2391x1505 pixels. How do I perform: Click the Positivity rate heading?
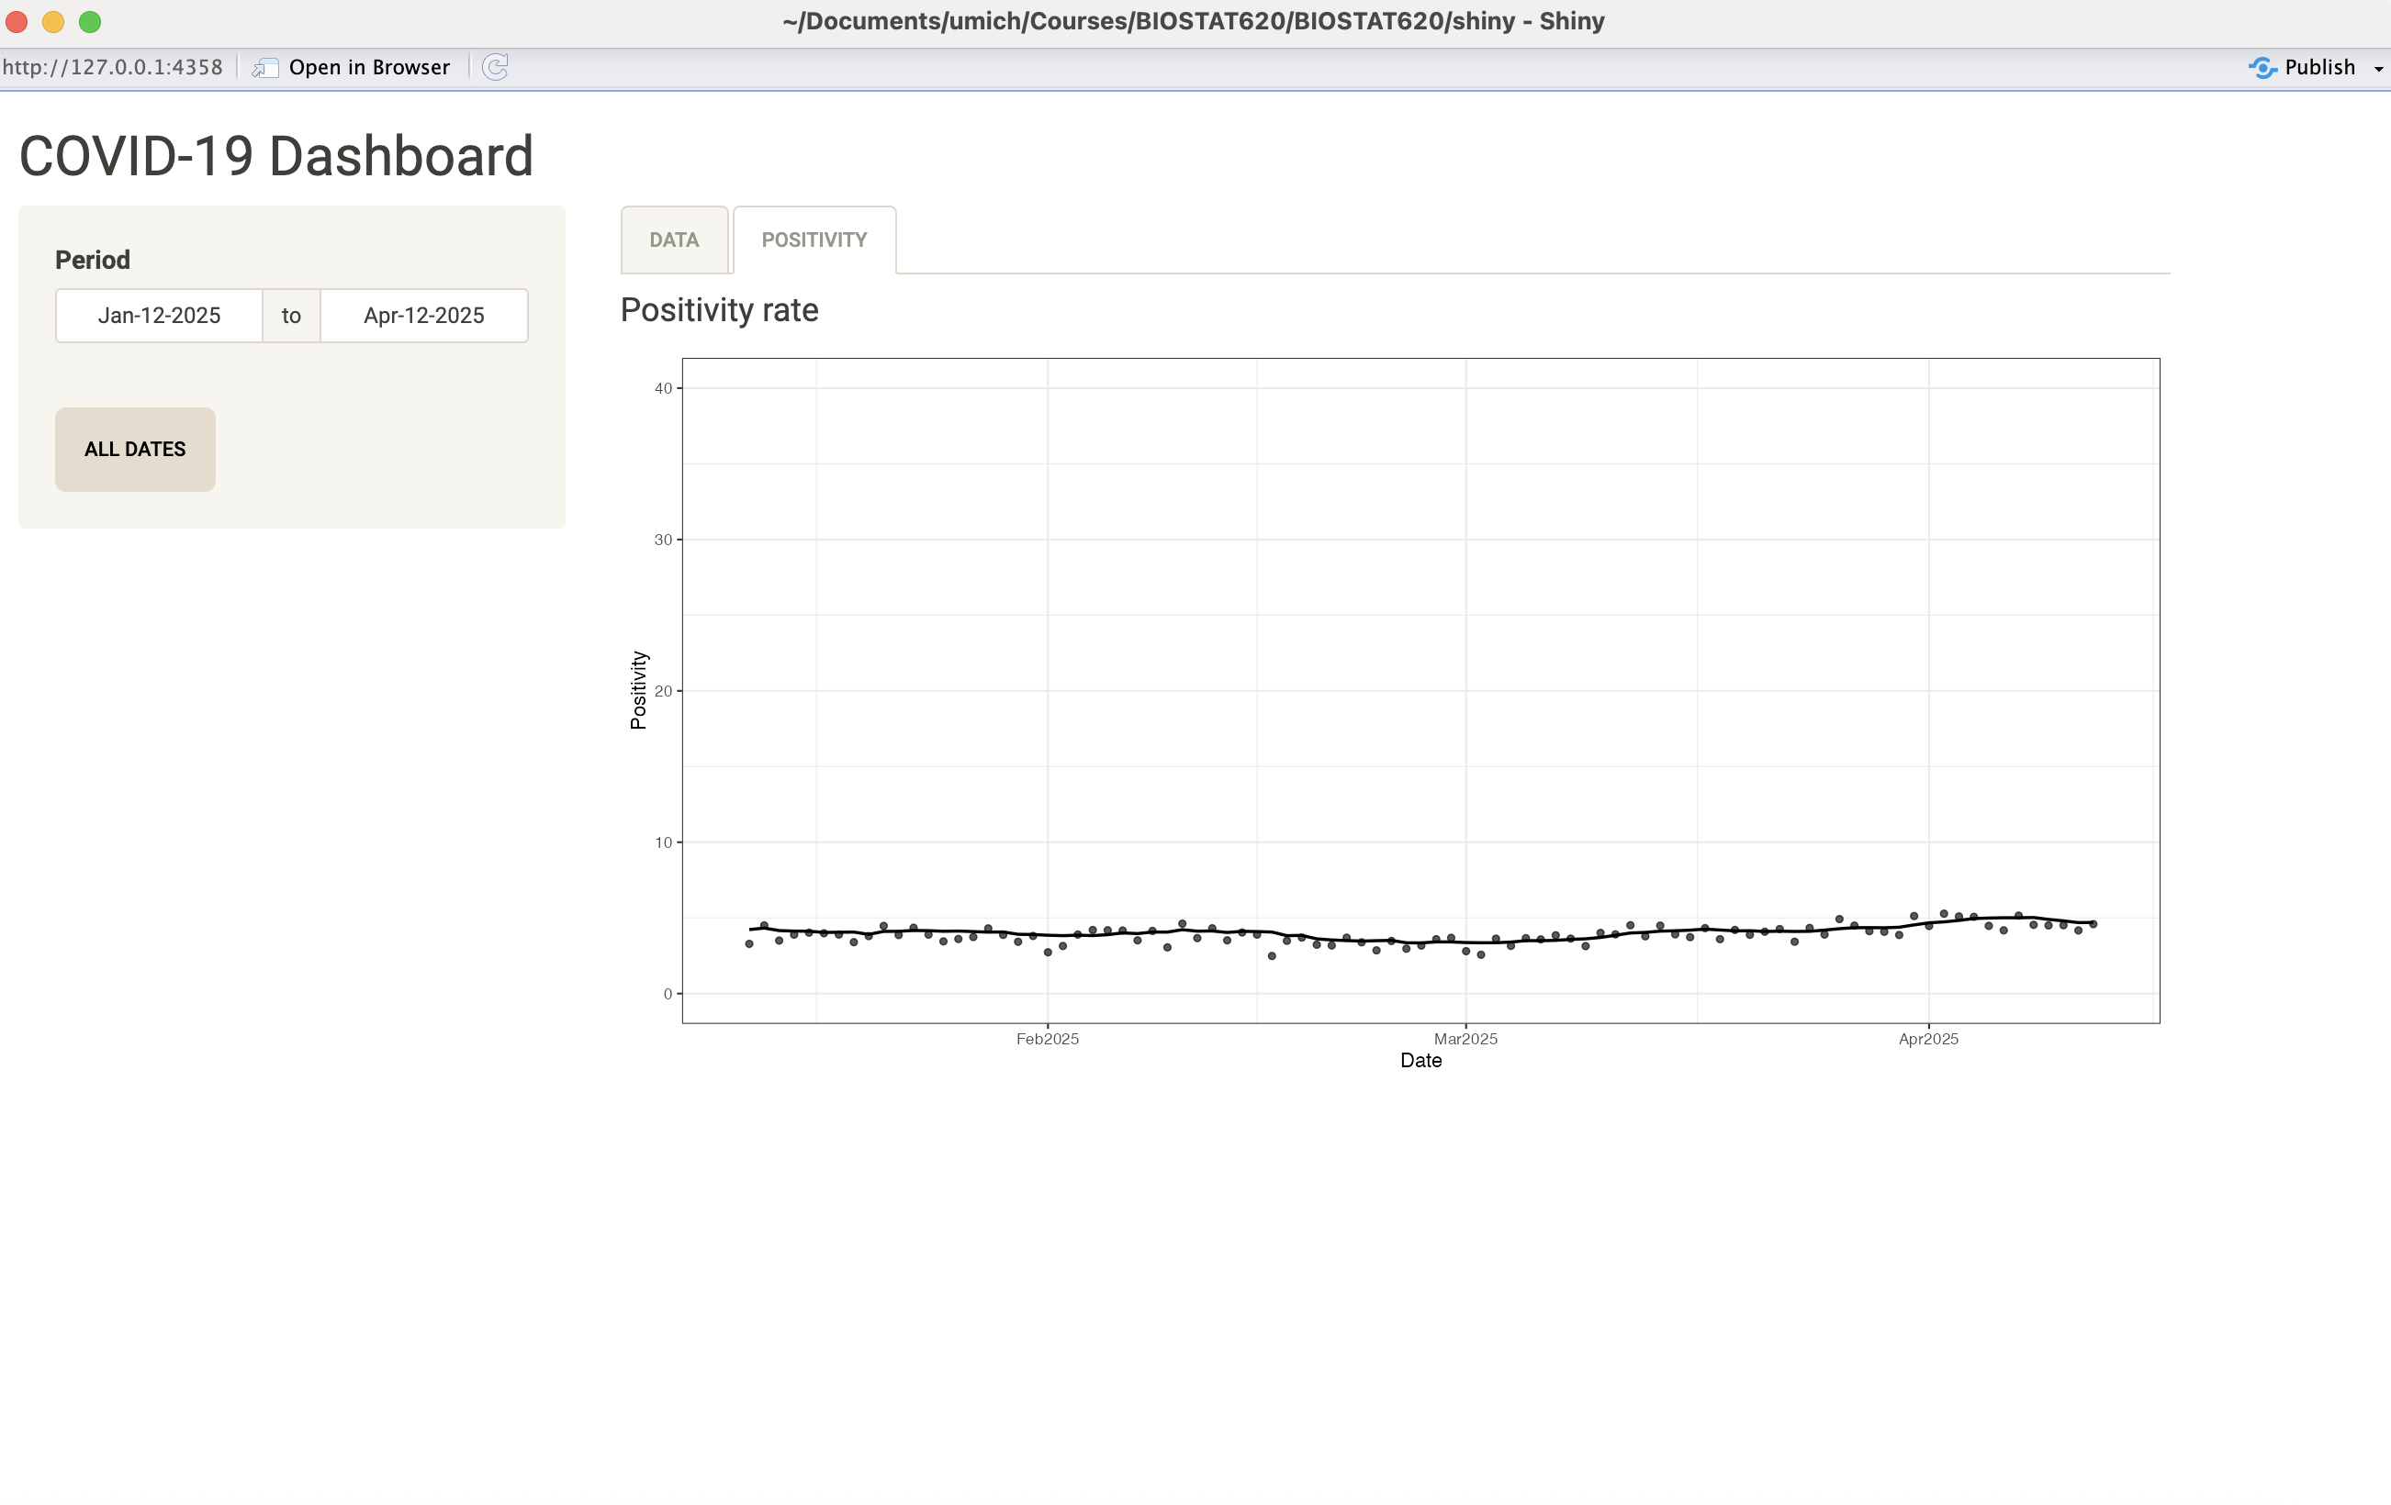[719, 310]
